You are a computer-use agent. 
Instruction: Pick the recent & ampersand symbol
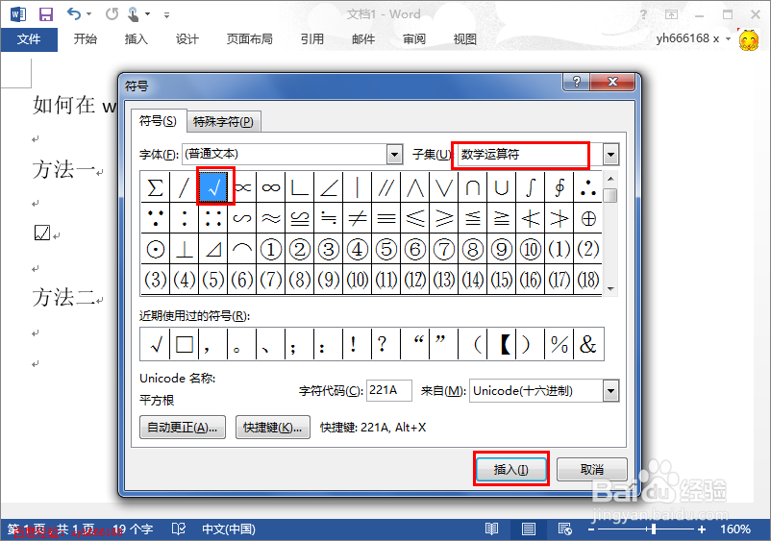[588, 344]
